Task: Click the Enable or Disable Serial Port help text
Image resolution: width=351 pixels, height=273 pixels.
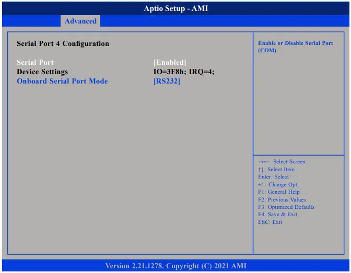Action: point(296,46)
